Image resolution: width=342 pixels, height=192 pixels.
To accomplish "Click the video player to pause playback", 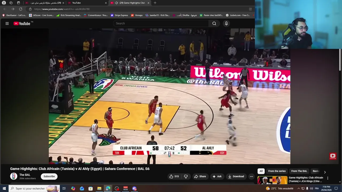I will (x=169, y=96).
